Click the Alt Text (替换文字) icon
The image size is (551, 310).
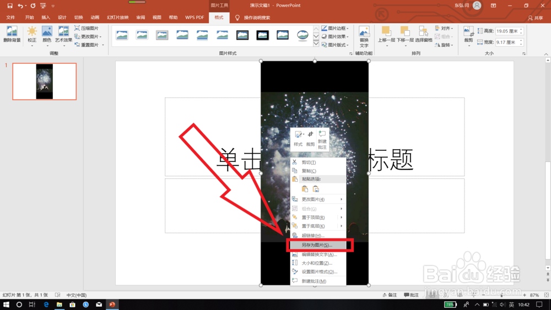click(x=364, y=37)
